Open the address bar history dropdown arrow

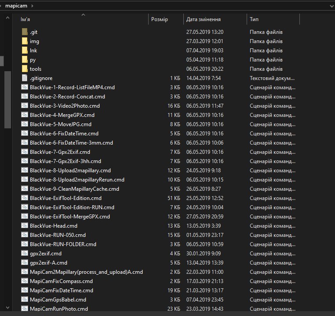pos(332,6)
